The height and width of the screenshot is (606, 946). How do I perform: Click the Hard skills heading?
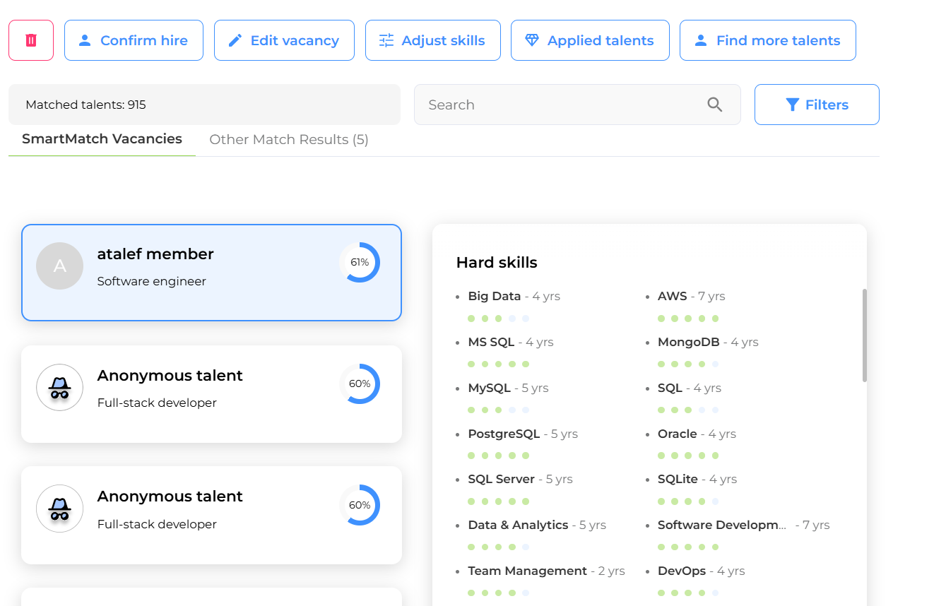[497, 263]
